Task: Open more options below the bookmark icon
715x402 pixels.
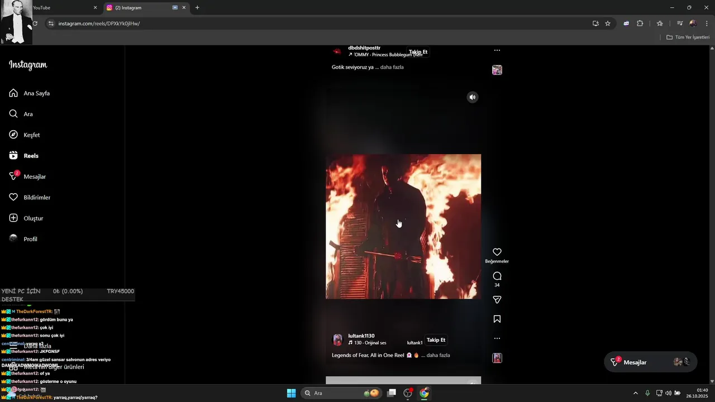Action: 497,338
